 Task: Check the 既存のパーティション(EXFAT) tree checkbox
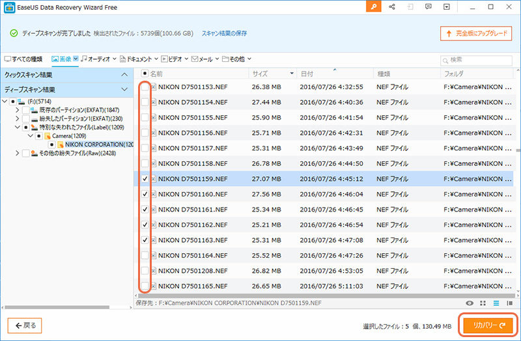point(26,110)
